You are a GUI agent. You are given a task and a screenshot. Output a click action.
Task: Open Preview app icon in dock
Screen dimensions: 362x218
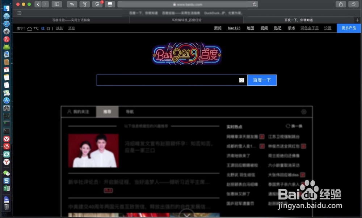pyautogui.click(x=7, y=54)
